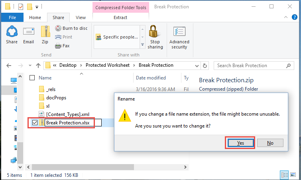This screenshot has height=180, width=301.
Task: Click No in the Rename dialog
Action: (x=270, y=143)
